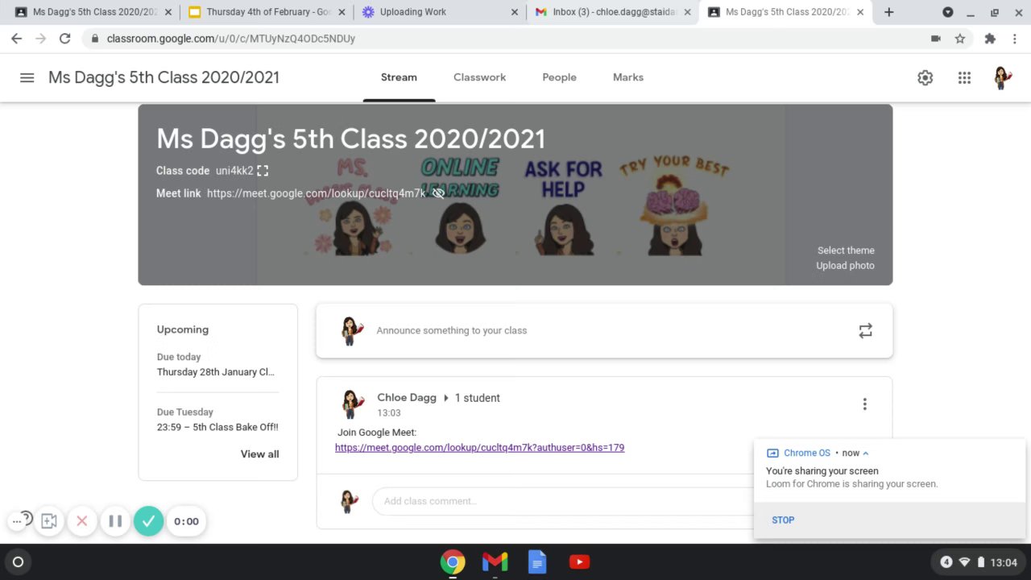
Task: Click the class code uni4kk2
Action: click(234, 171)
